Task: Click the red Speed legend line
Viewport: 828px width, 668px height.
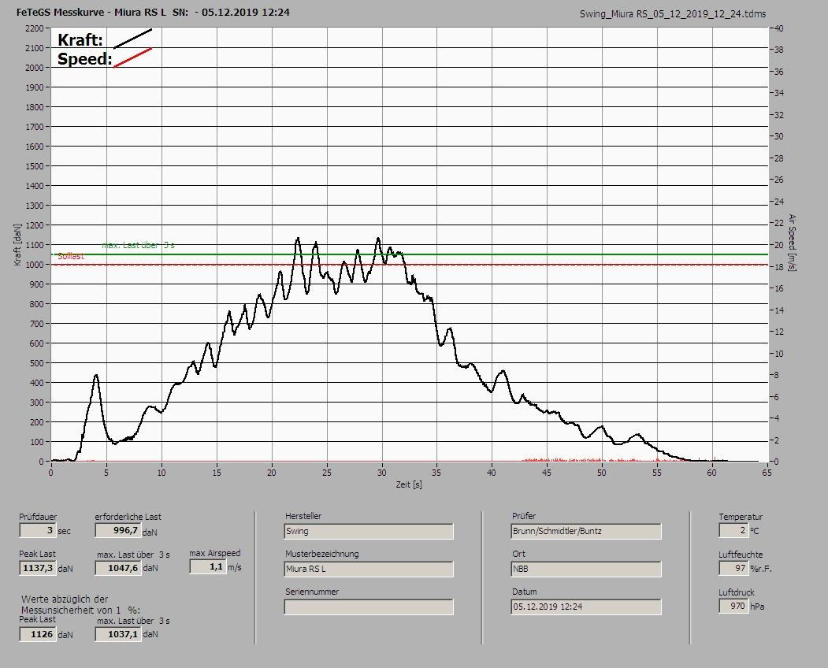Action: coord(133,58)
